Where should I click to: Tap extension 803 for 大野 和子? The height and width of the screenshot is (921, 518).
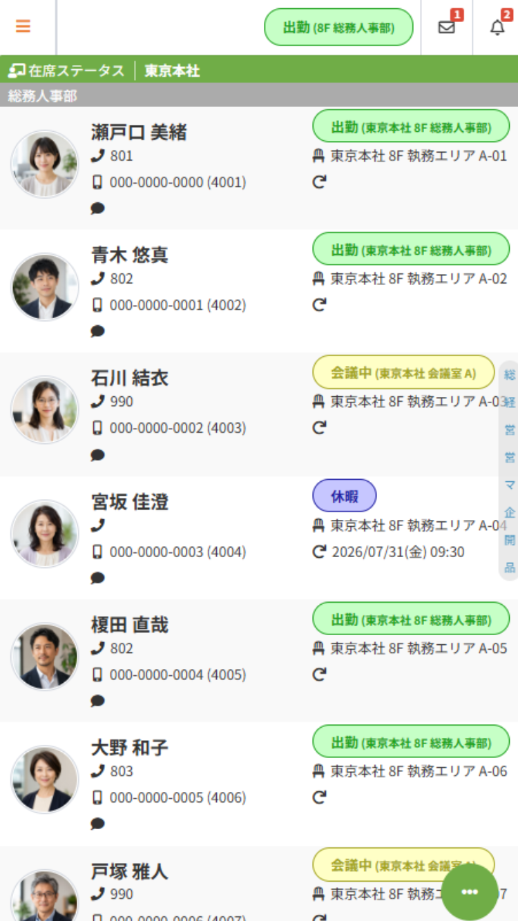pyautogui.click(x=122, y=771)
